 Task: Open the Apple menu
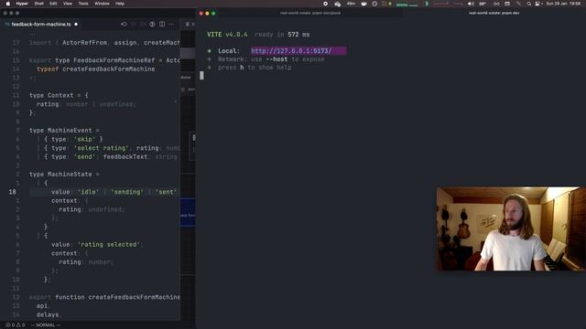(8, 4)
